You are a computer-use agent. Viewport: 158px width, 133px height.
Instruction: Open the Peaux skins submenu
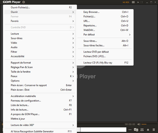40,76
